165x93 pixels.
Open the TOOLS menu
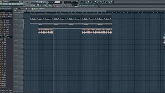(x=18, y=4)
